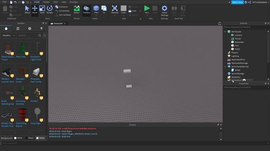Set Toolbox background to Black
Screen dimensions: 270x151
coord(29,138)
